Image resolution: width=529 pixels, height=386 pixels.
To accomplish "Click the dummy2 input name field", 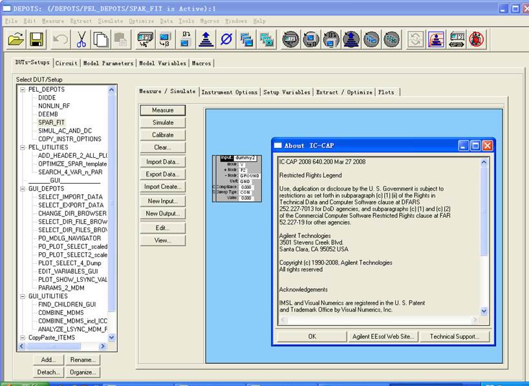I will [x=245, y=158].
